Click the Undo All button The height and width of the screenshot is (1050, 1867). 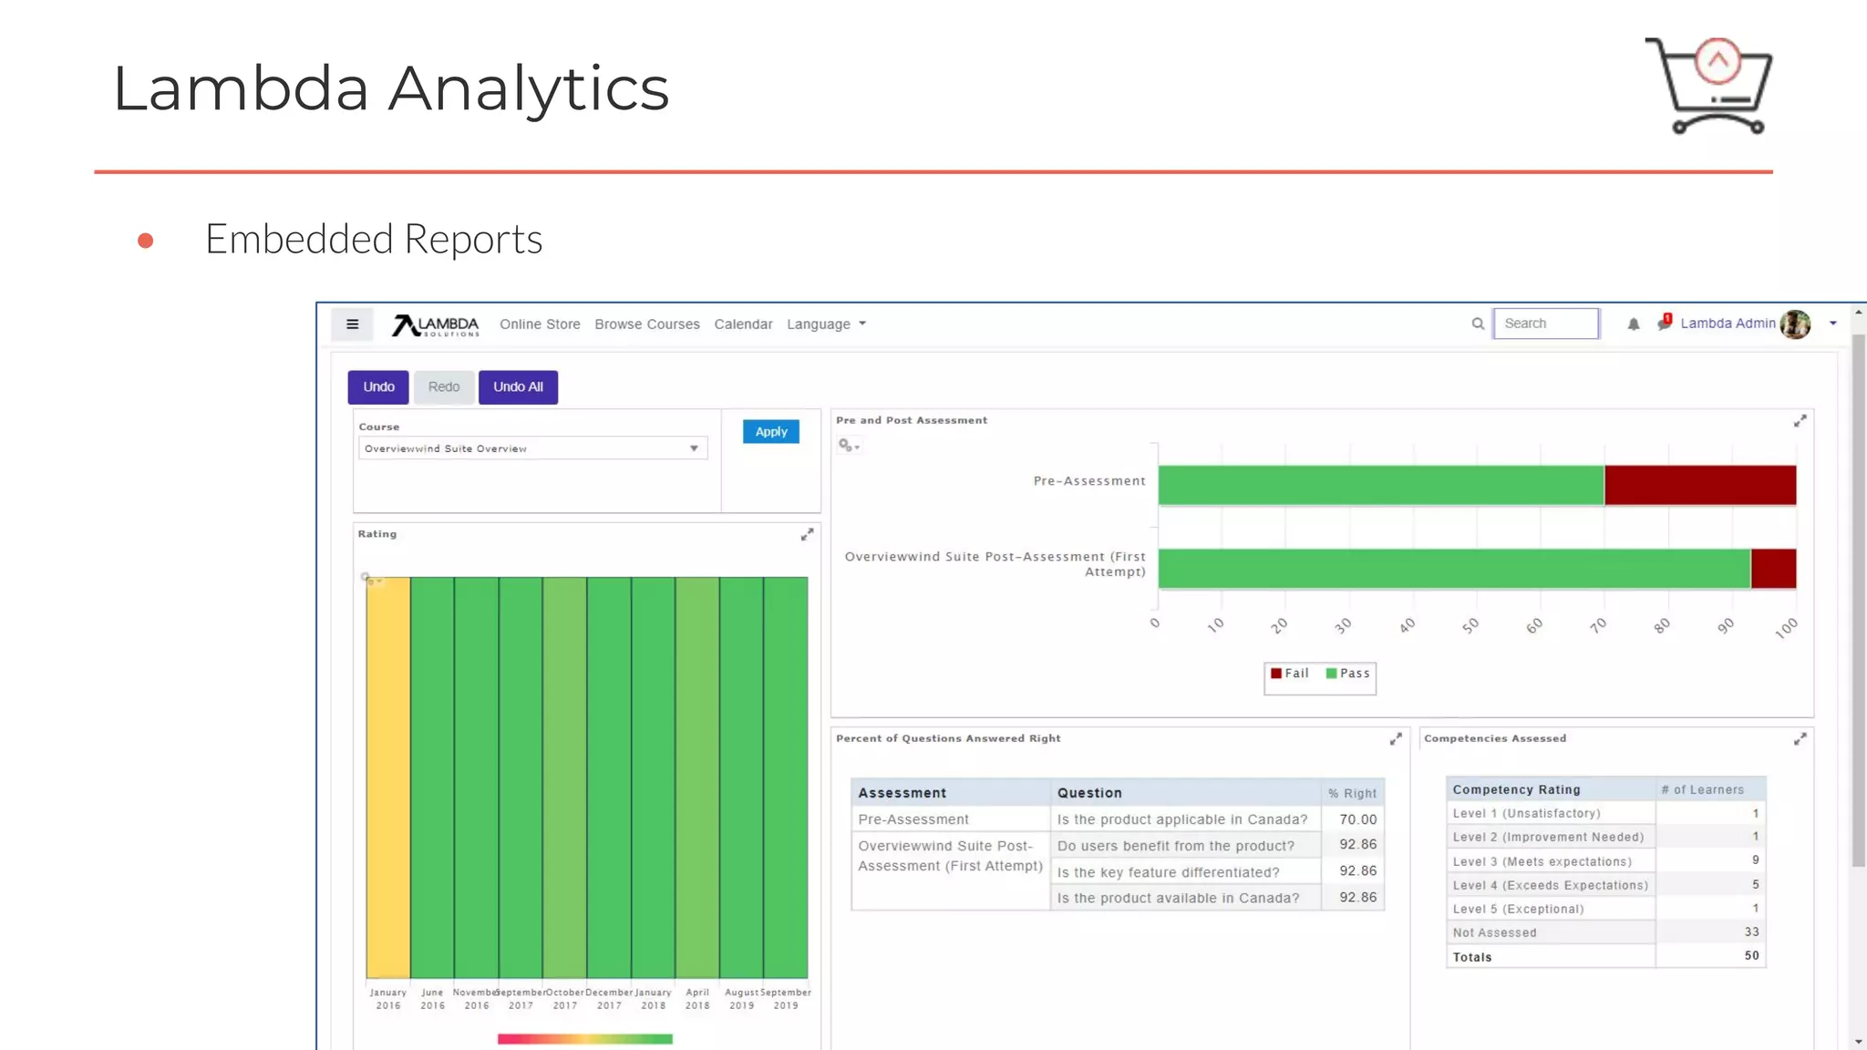point(518,387)
